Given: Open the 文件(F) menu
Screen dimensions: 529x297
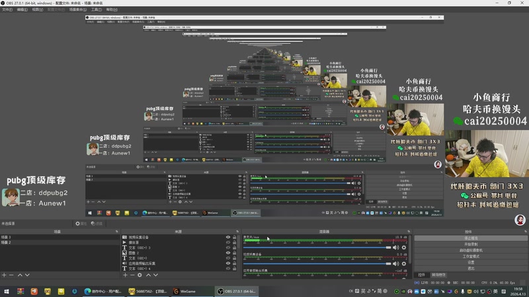Looking at the screenshot, I should click(x=7, y=9).
